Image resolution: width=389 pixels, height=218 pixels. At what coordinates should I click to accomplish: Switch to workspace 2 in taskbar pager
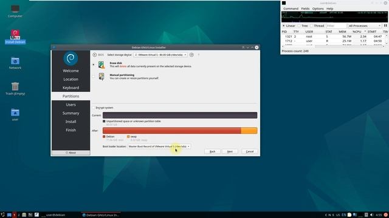pos(19,215)
